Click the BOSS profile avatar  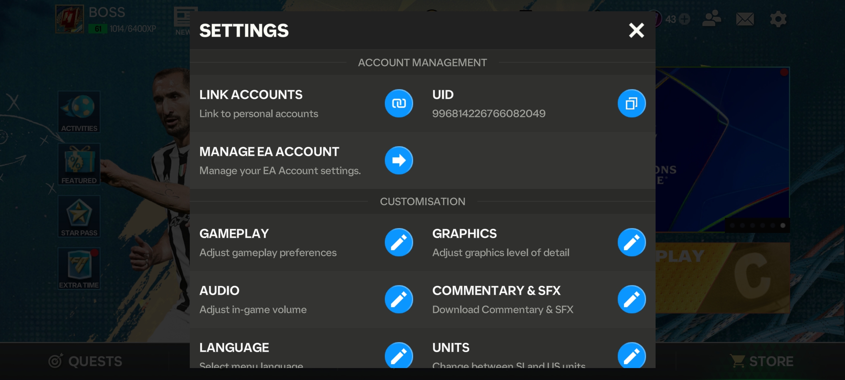coord(69,19)
